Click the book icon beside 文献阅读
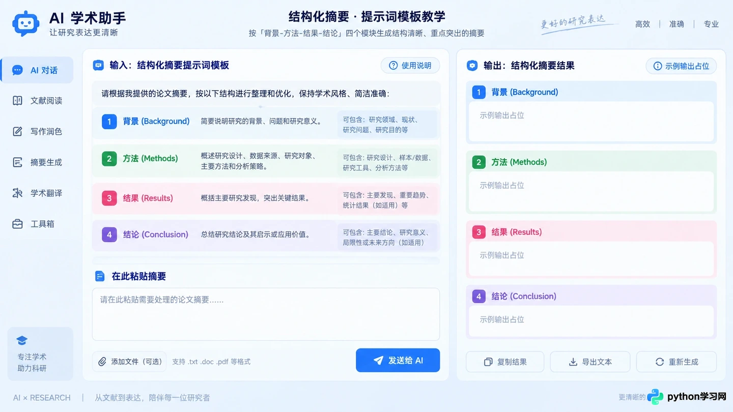The width and height of the screenshot is (733, 412). point(17,101)
